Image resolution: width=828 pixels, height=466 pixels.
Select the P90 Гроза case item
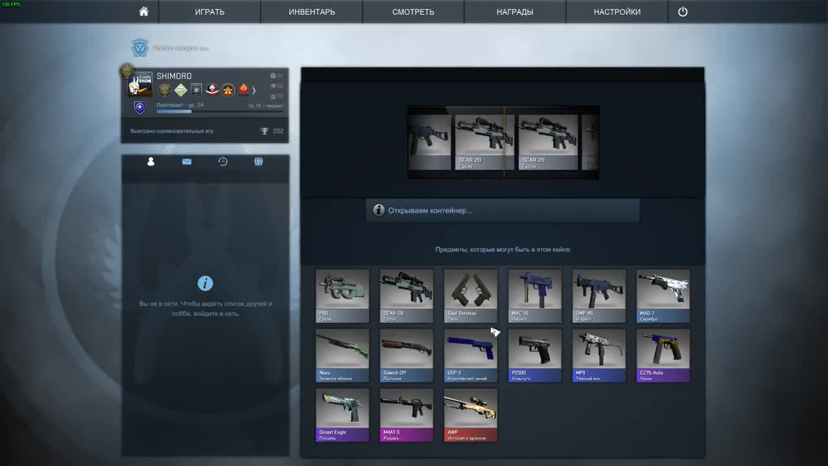pos(342,296)
